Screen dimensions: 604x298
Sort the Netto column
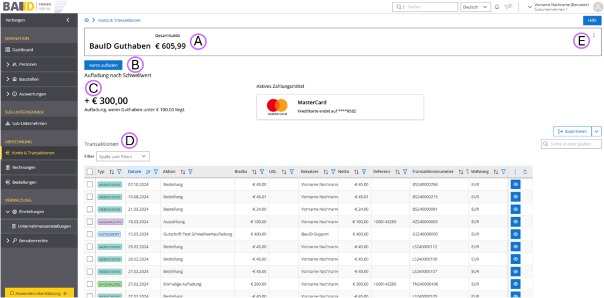[357, 172]
